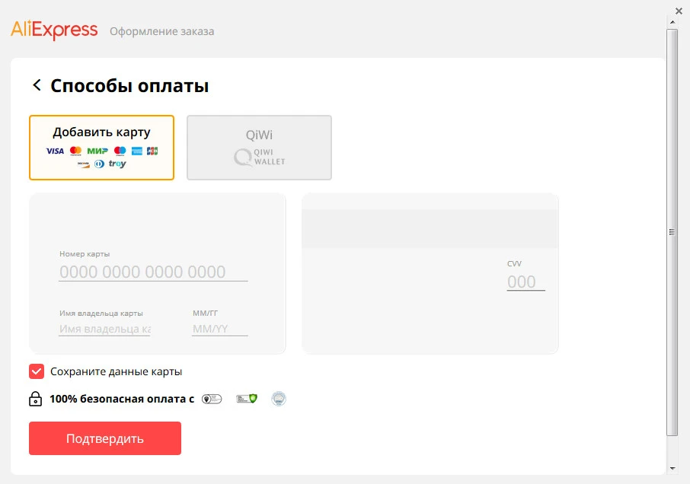Click the Номер карты label

click(85, 254)
